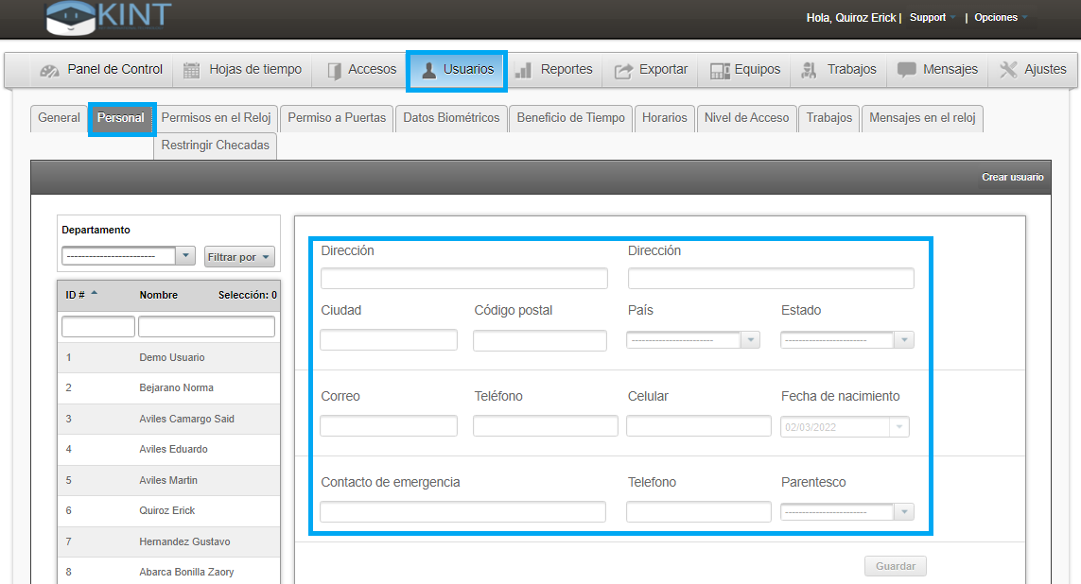Image resolution: width=1081 pixels, height=584 pixels.
Task: Click the Reportes bar chart icon
Action: point(523,71)
